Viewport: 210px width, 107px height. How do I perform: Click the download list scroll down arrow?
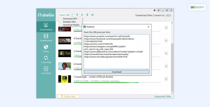pyautogui.click(x=172, y=93)
